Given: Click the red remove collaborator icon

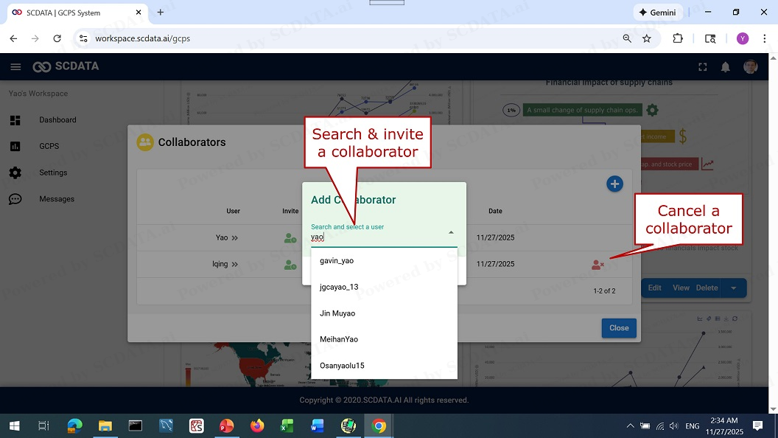Looking at the screenshot, I should tap(597, 265).
